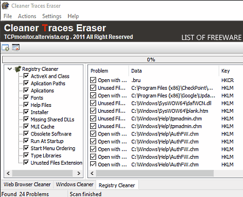The width and height of the screenshot is (243, 197).
Task: Select the Registry Cleaner tree label
Action: coord(40,69)
